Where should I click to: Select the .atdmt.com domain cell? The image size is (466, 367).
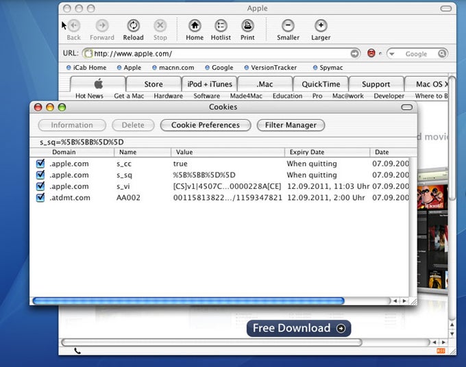click(x=70, y=198)
